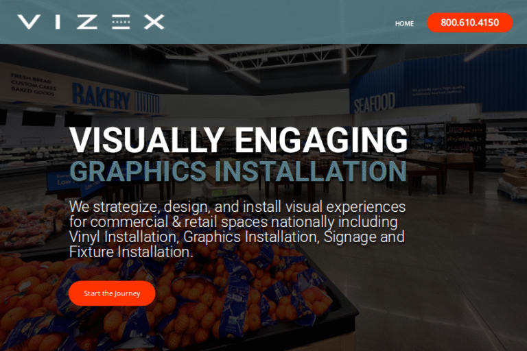Click the BAKERY sign in the background photo
Image resolution: width=527 pixels, height=351 pixels.
click(x=101, y=97)
